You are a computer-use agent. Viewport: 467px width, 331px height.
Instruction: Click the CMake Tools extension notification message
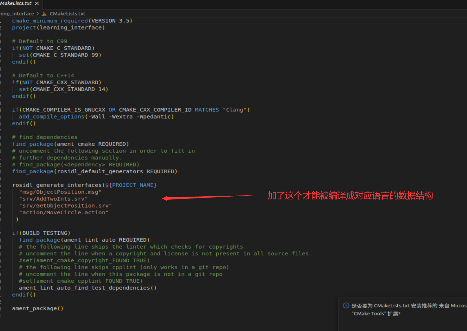click(x=409, y=310)
